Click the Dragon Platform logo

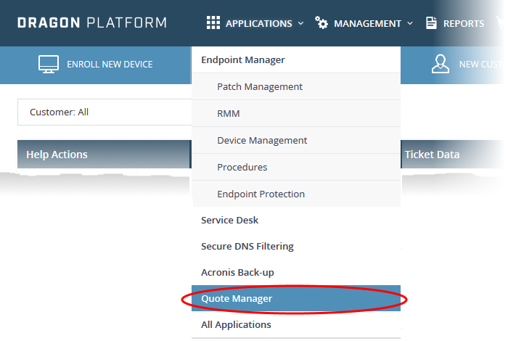92,22
